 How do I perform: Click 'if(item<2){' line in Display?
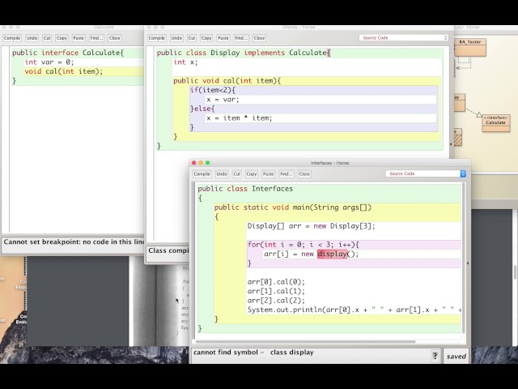tap(212, 90)
